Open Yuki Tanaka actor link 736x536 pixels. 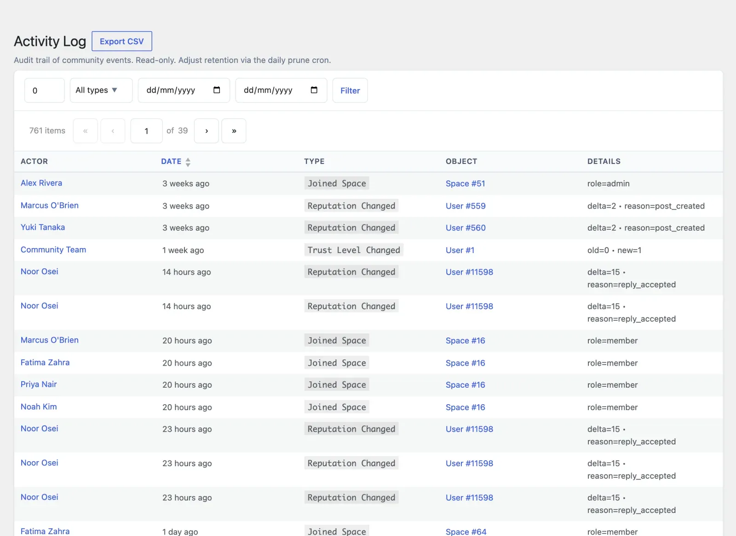click(43, 227)
